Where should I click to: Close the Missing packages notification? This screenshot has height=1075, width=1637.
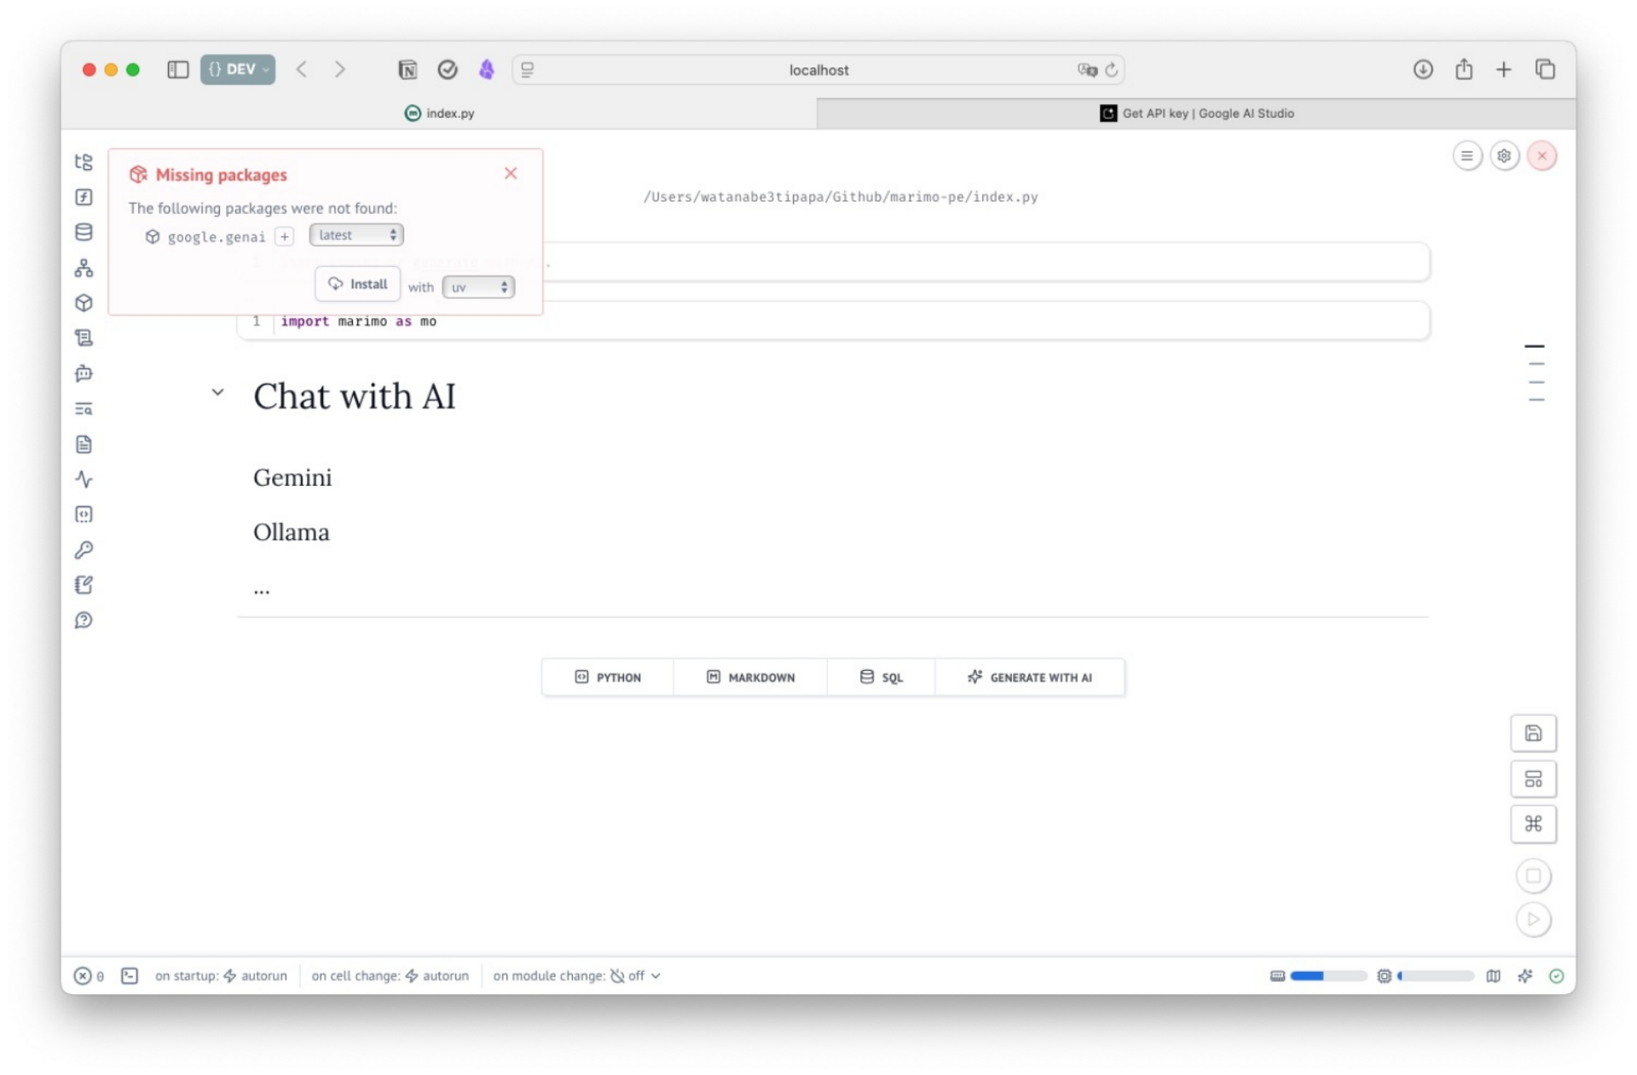pyautogui.click(x=511, y=173)
